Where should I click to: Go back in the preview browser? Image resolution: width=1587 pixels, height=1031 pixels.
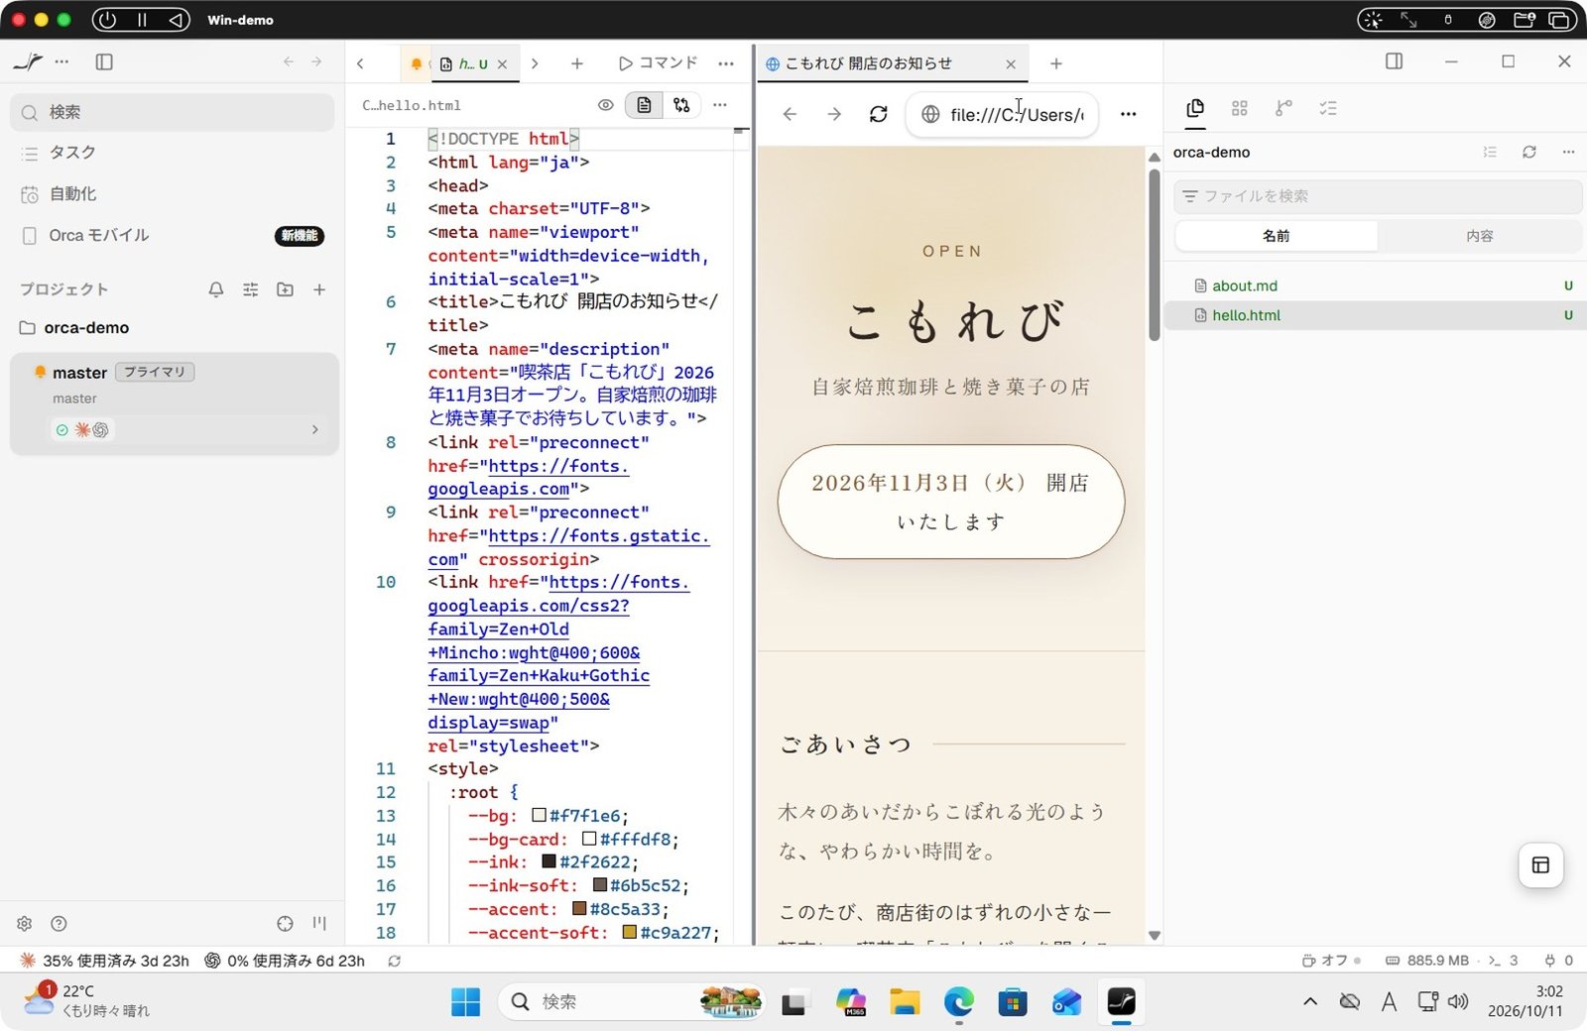tap(790, 114)
